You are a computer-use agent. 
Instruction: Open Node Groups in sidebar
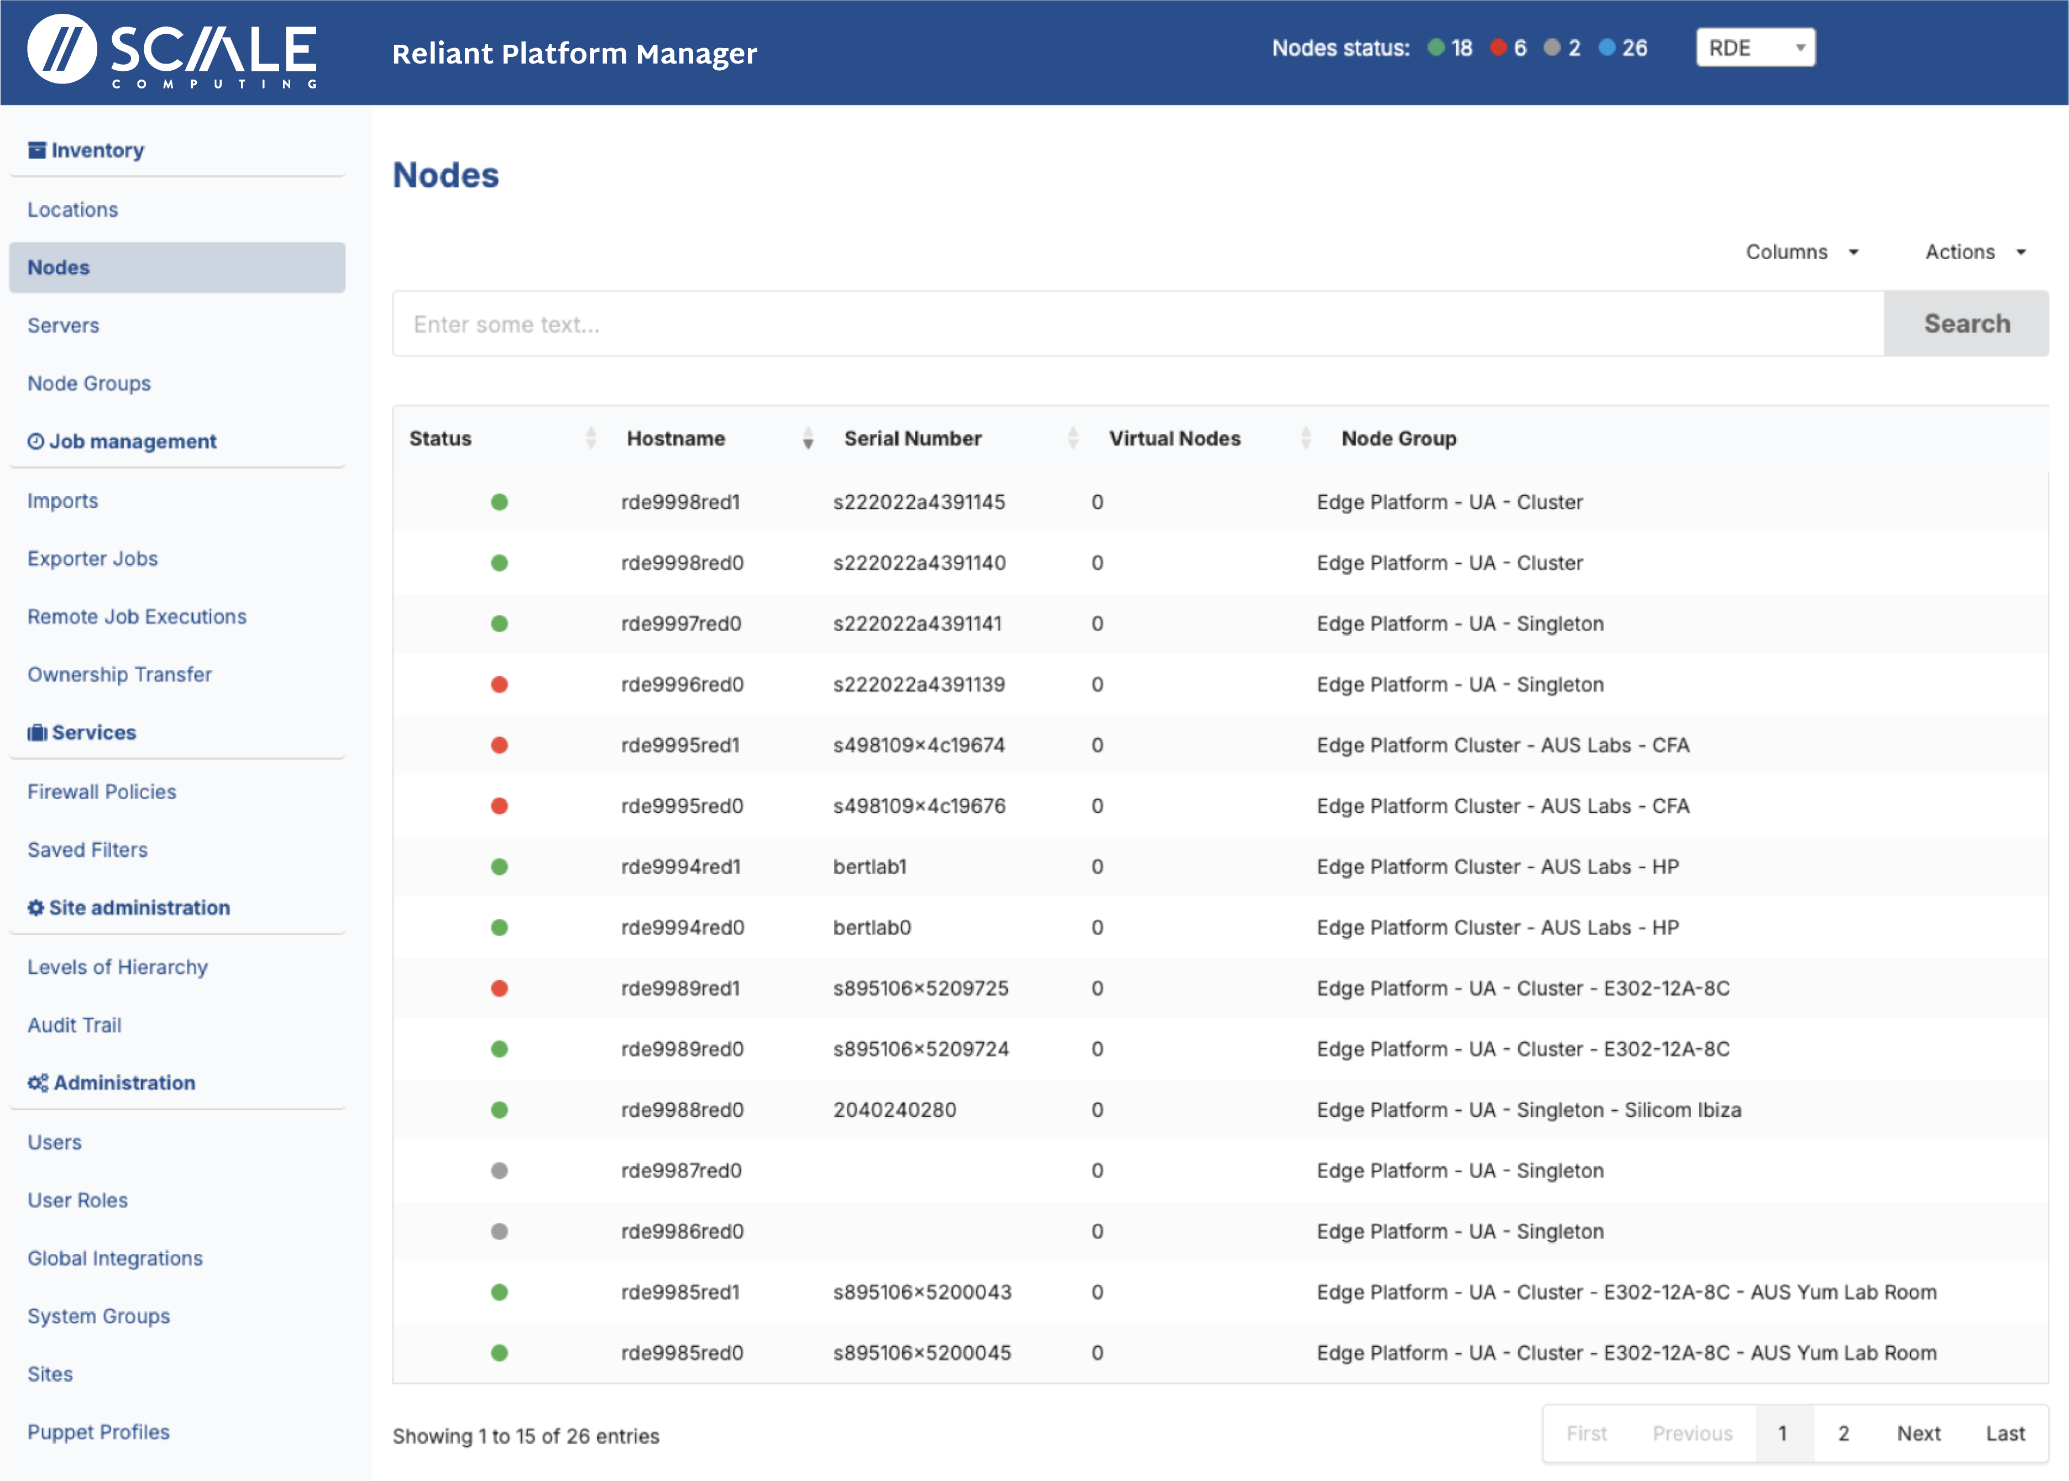point(90,384)
